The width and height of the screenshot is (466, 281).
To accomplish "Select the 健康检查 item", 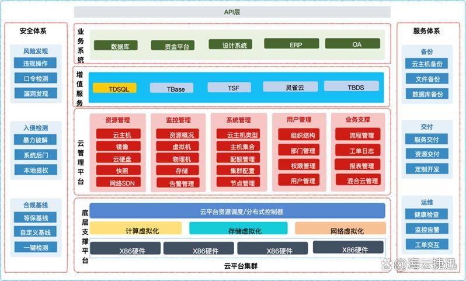I will click(x=426, y=214).
